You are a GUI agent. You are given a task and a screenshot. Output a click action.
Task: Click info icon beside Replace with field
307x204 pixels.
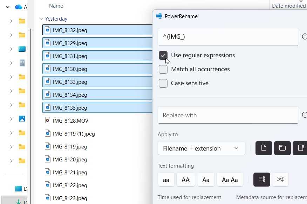pos(305,115)
